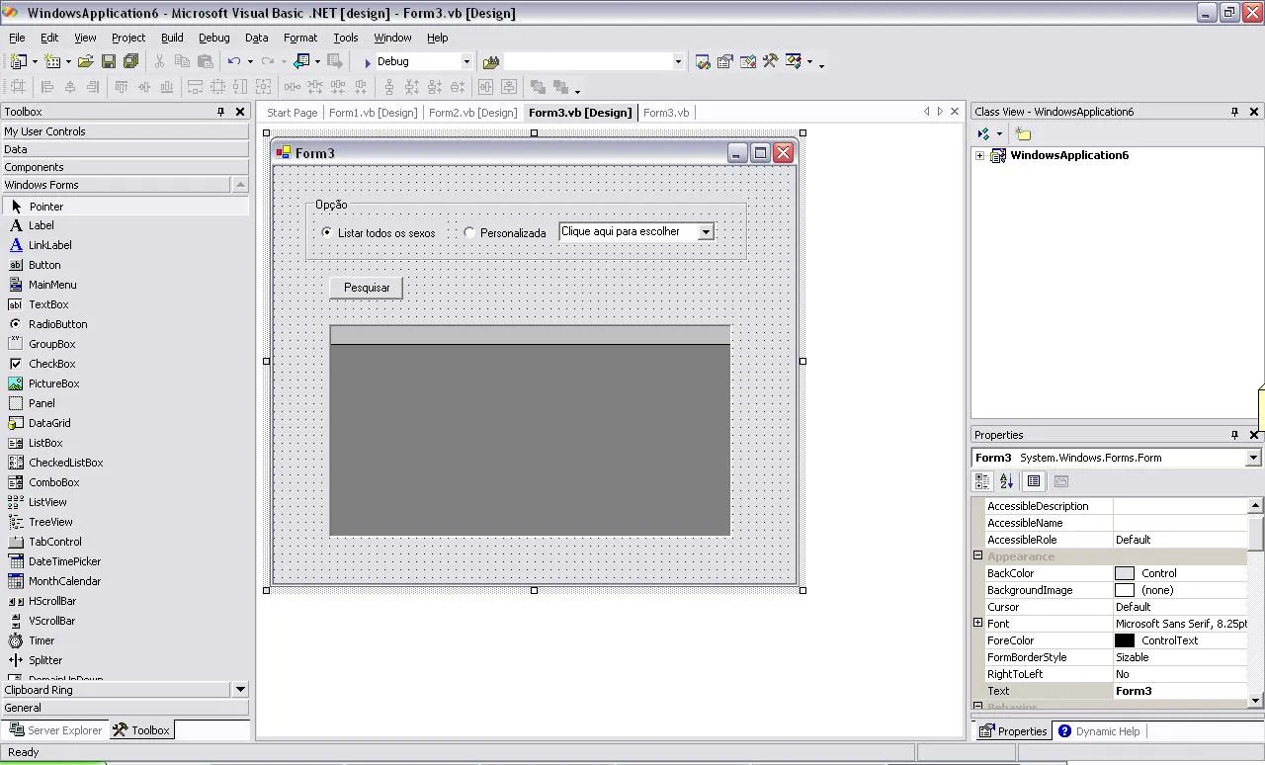
Task: Select the TextBox control in the Toolbox
Action: point(48,304)
